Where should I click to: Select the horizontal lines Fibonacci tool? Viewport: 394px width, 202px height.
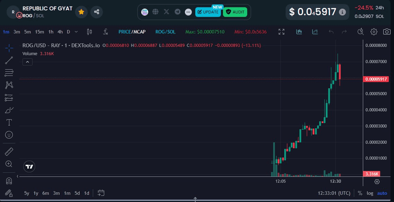click(x=9, y=73)
